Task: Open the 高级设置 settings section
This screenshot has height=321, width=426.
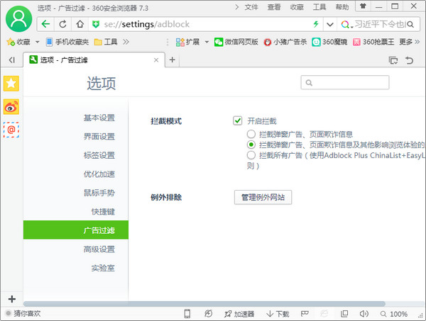Action: [99, 249]
